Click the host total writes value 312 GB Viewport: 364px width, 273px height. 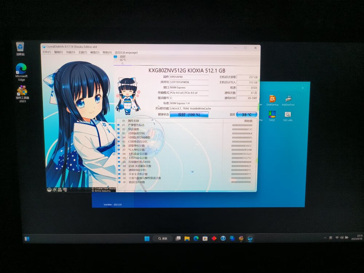point(247,82)
